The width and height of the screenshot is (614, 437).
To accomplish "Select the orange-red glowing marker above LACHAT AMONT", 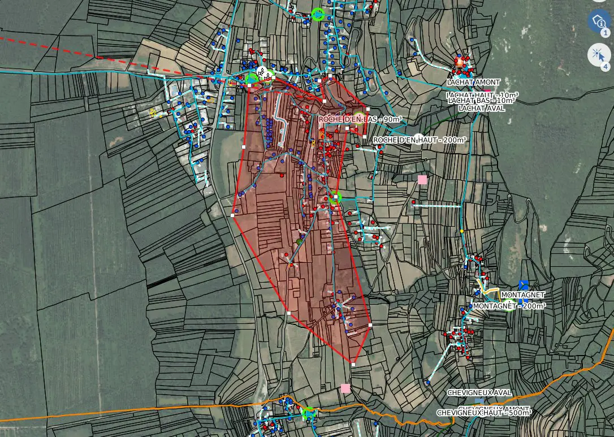I will click(x=459, y=62).
